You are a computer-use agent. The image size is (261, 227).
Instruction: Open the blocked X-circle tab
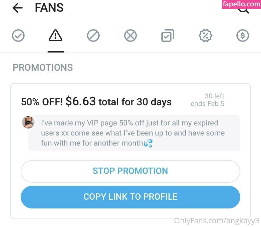pos(130,35)
